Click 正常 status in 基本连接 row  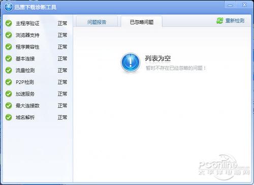[x=62, y=58]
